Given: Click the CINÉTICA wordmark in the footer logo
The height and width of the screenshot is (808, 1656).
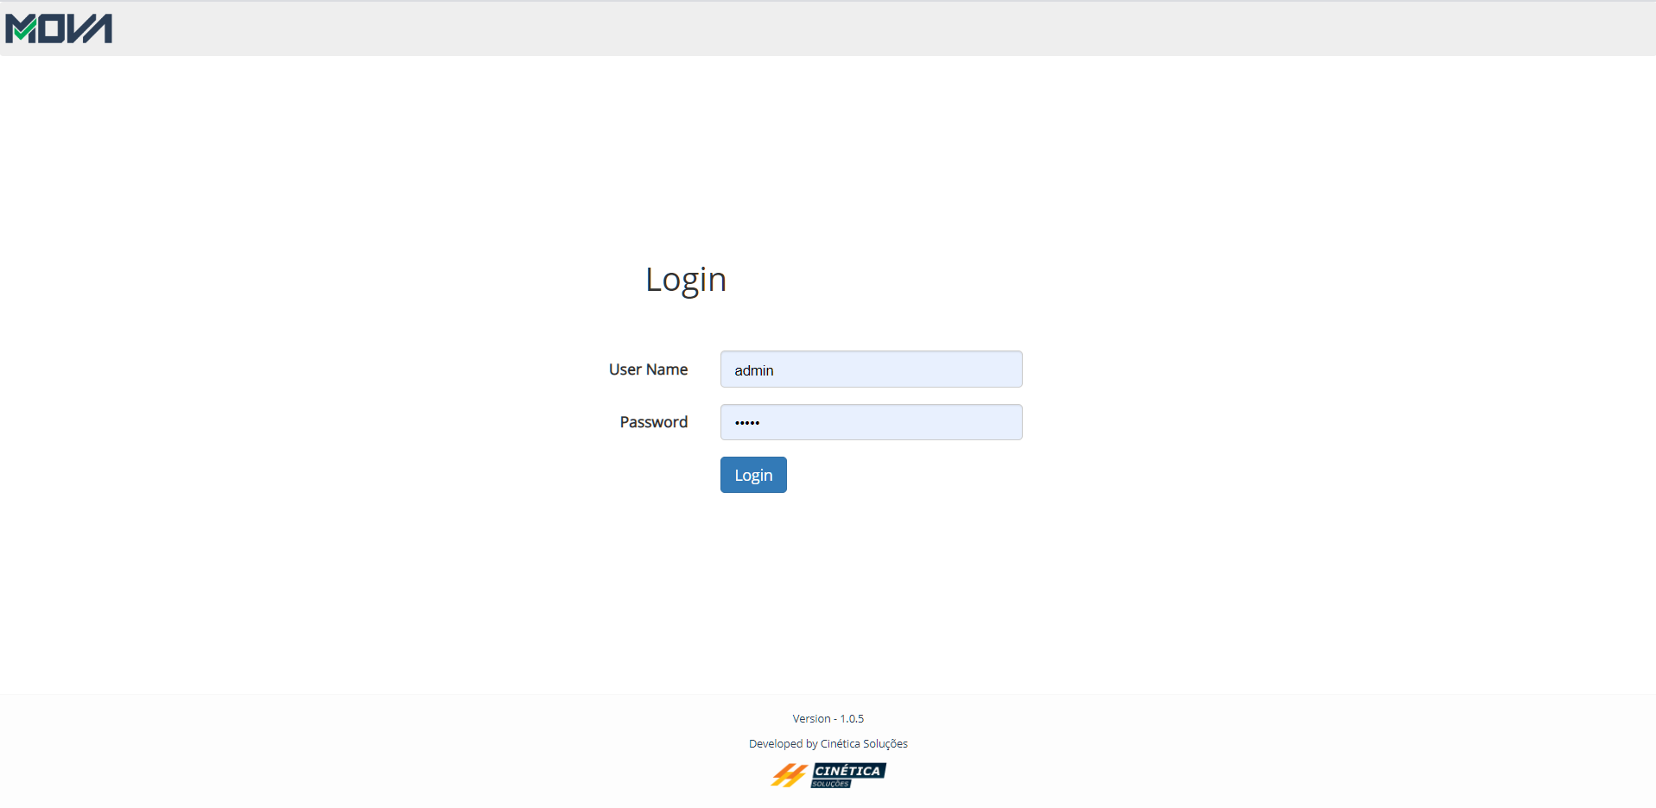Looking at the screenshot, I should 848,770.
